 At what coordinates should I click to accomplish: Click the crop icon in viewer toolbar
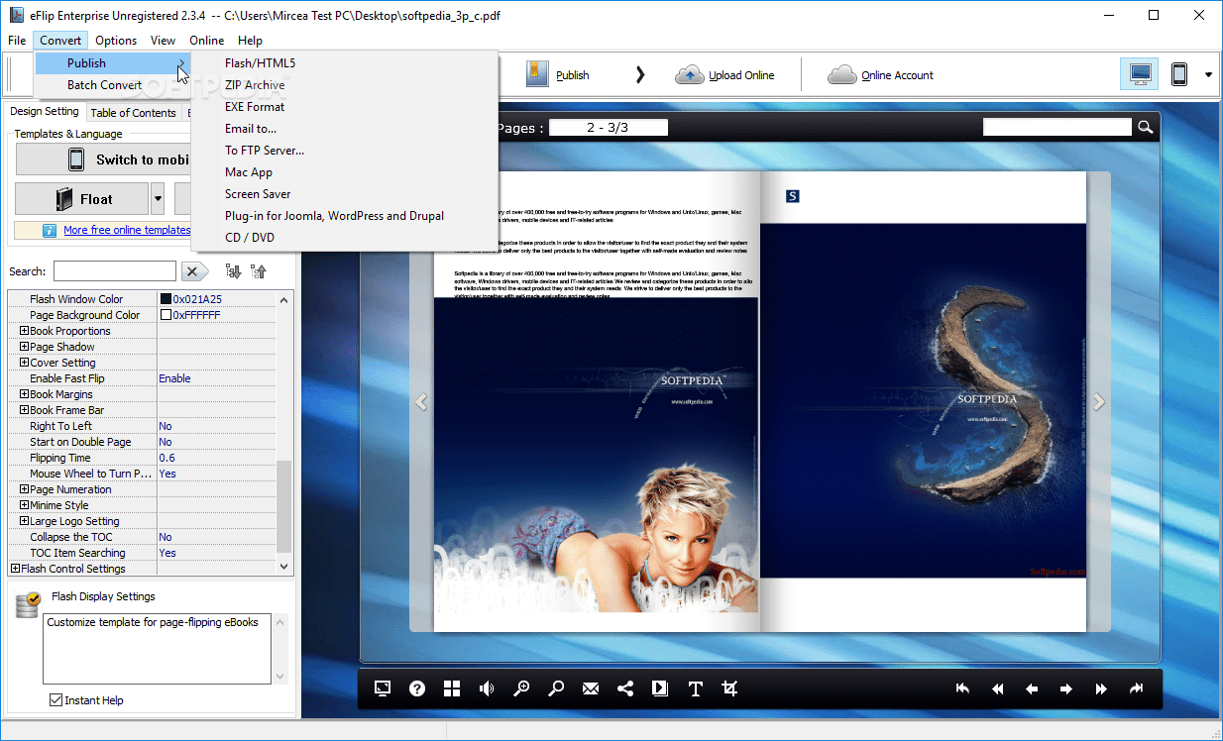730,688
